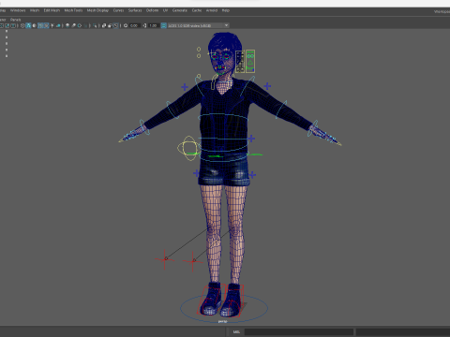Open the Help menu
Viewport: 450px width, 337px height.
click(x=226, y=10)
